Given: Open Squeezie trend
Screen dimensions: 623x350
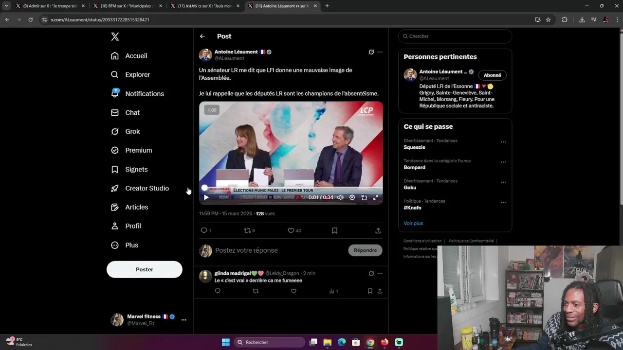Looking at the screenshot, I should [414, 147].
